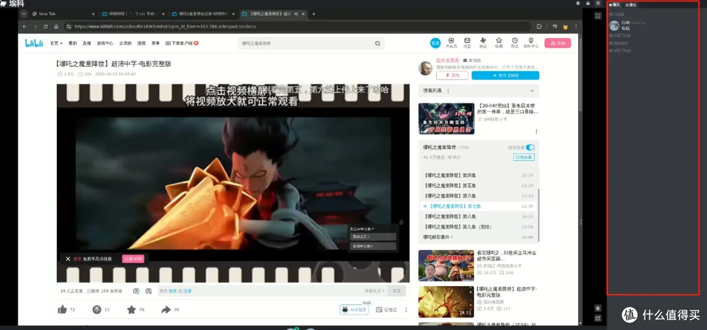Click the bilibili search input field
This screenshot has height=330, width=707.
pos(306,44)
